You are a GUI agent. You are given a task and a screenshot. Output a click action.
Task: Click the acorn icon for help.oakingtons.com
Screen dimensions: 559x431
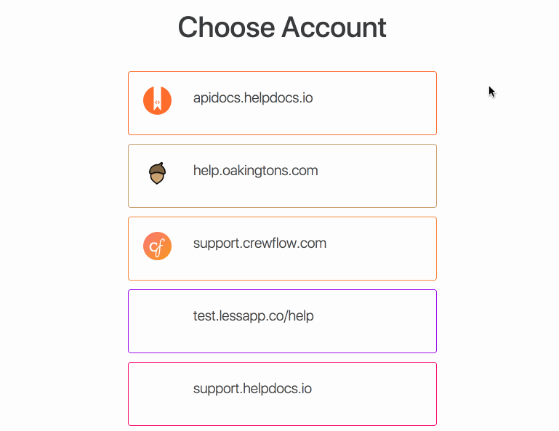point(157,173)
